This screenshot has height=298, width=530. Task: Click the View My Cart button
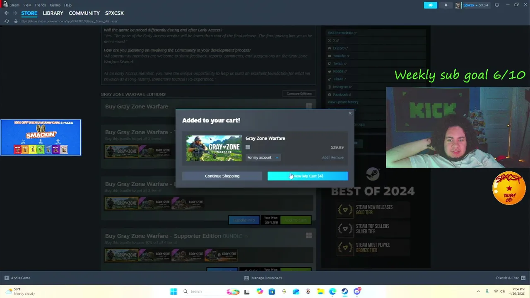coord(308,176)
